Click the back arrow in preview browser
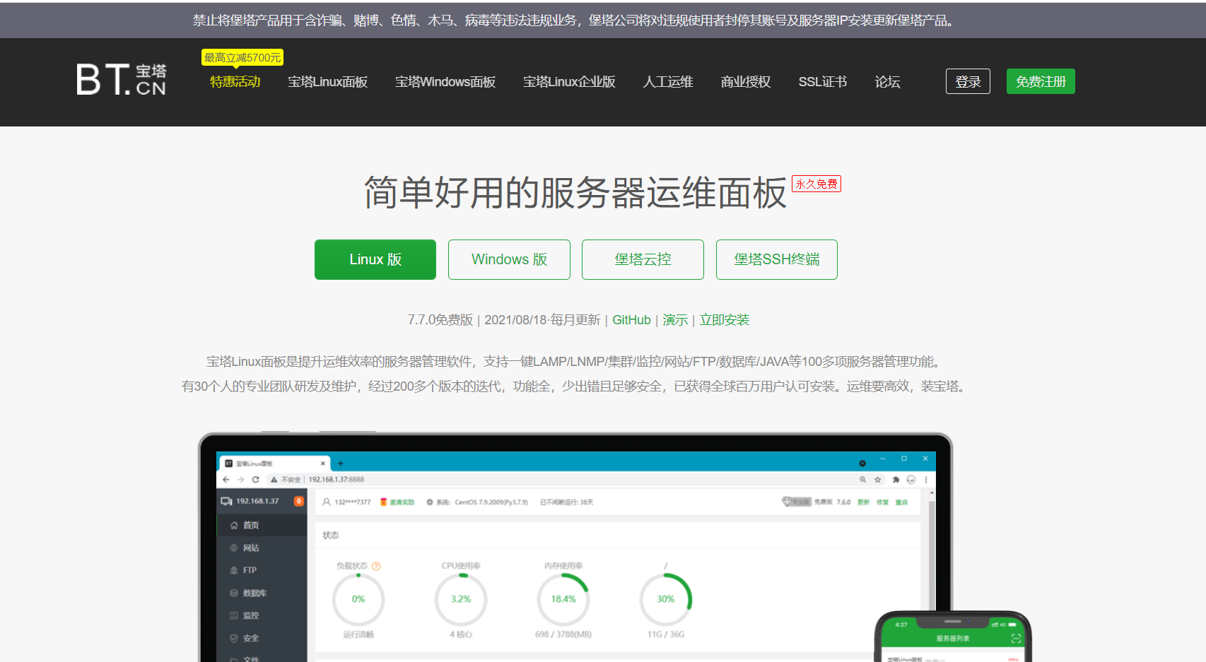The width and height of the screenshot is (1206, 662). pos(226,479)
